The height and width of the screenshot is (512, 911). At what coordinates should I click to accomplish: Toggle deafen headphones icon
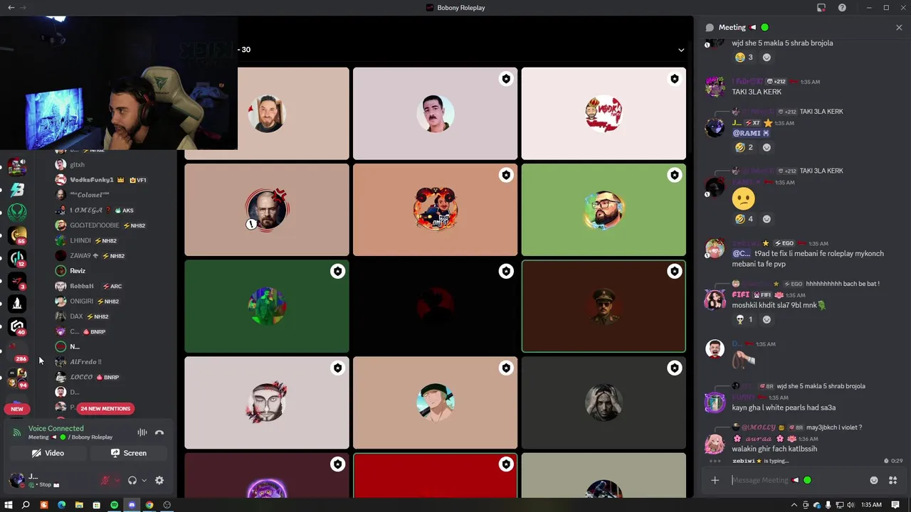(x=132, y=481)
